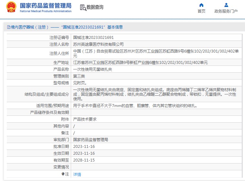
Task: Click the 产品名称 row label
Action: coord(61,69)
